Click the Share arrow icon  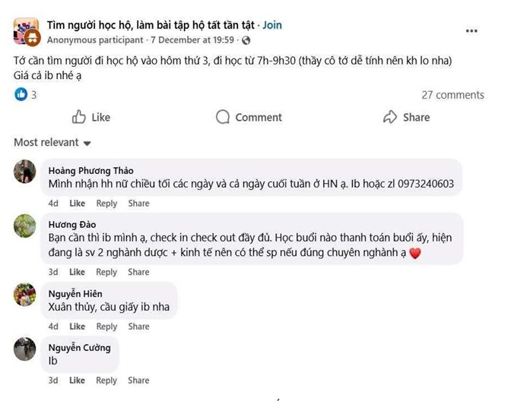pyautogui.click(x=390, y=117)
